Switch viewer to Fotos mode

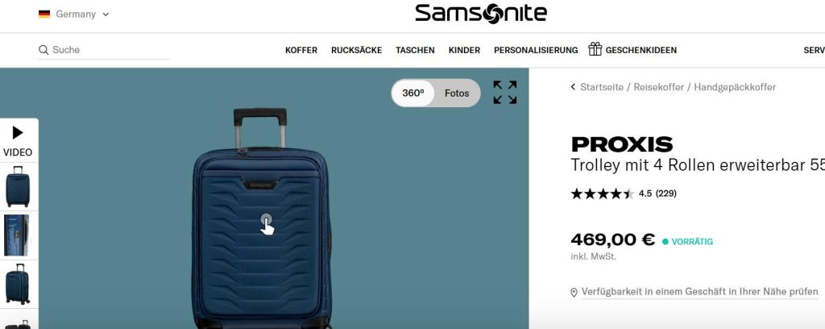tap(457, 94)
